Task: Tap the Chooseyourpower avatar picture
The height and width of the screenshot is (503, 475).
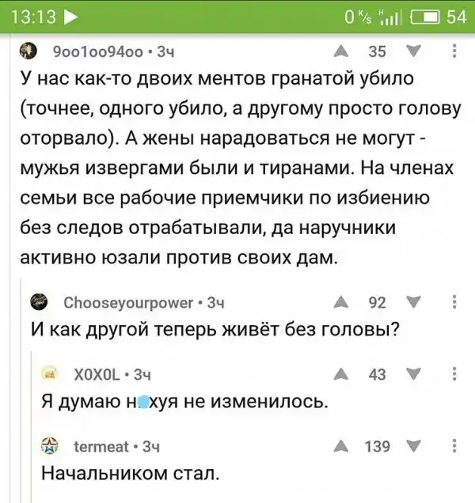Action: pos(37,301)
